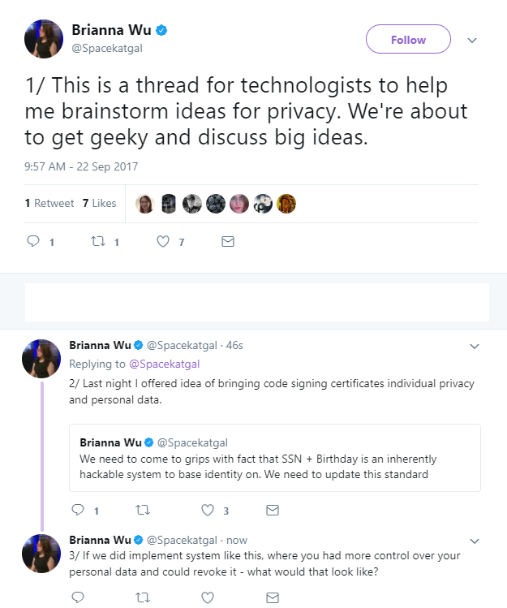Screen dimensions: 507x608
Task: Retweet the 2/ code signing tweet
Action: (x=143, y=510)
